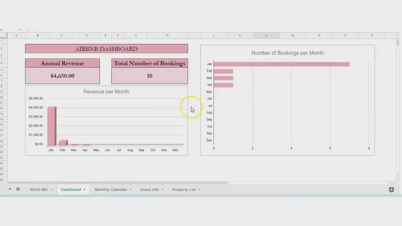Switch to the READ ME! sheet tab
This screenshot has height=226, width=402.
(39, 190)
